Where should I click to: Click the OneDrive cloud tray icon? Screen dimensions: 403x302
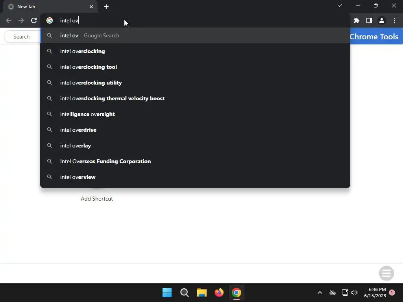pos(333,293)
